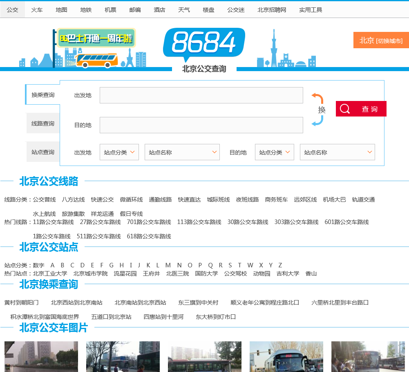Open 公交普线 route category
The height and width of the screenshot is (372, 409).
[x=45, y=200]
